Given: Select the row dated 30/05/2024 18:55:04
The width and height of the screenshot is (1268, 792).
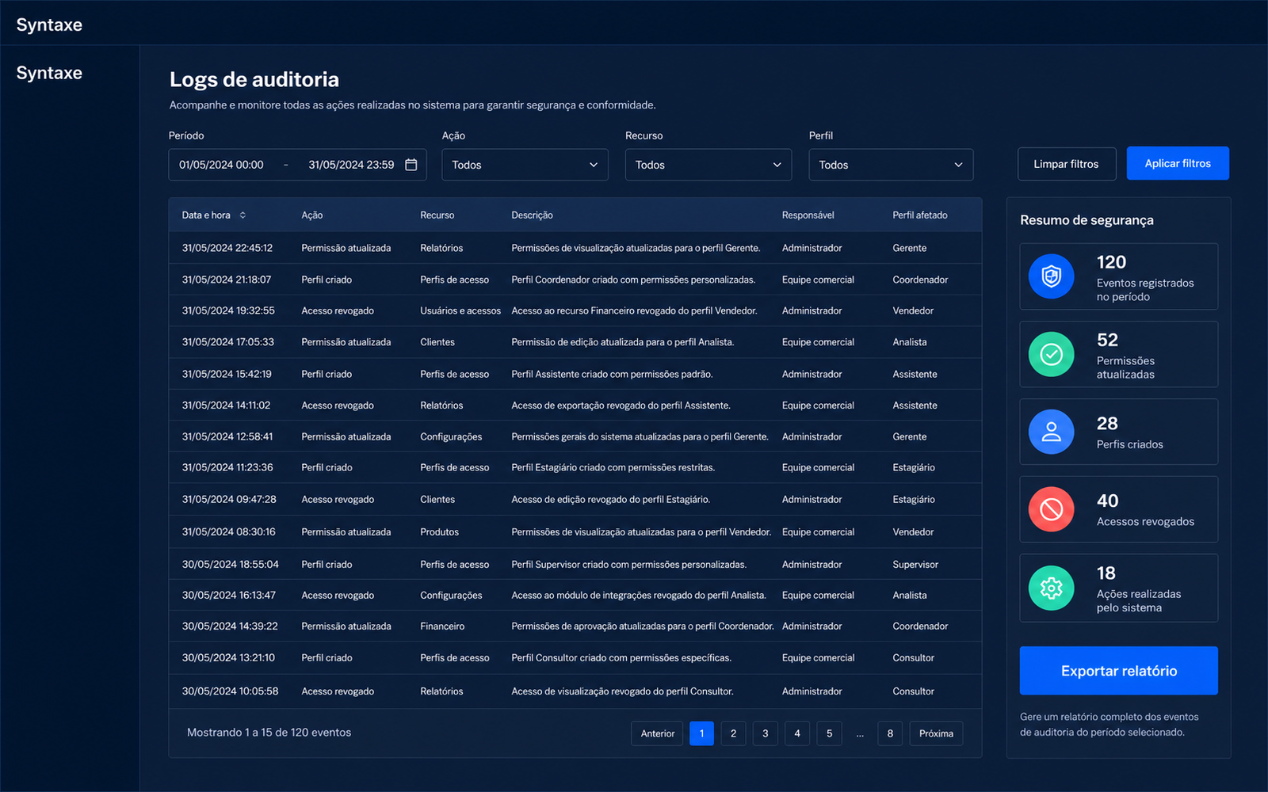Looking at the screenshot, I should [575, 564].
